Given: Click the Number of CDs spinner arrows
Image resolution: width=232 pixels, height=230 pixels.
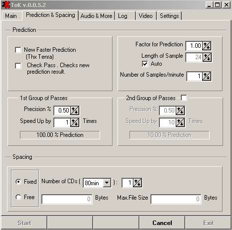Looking at the screenshot, I should [137, 183].
